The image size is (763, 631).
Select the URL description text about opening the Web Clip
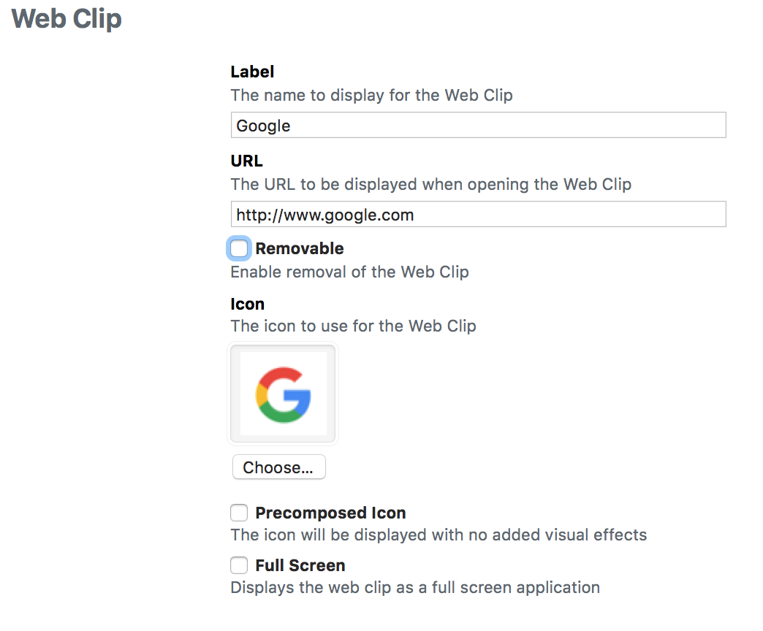coord(430,184)
